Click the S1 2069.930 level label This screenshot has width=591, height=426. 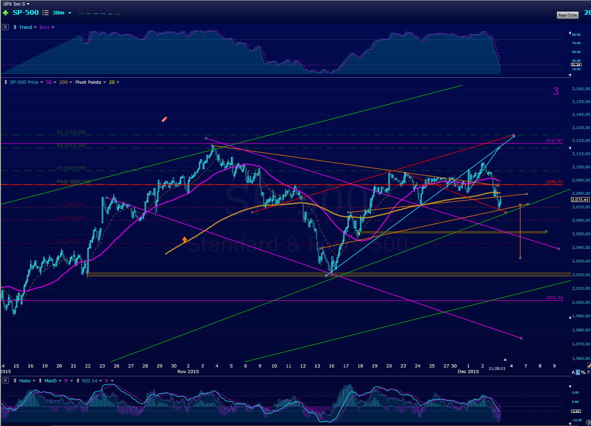pyautogui.click(x=71, y=204)
